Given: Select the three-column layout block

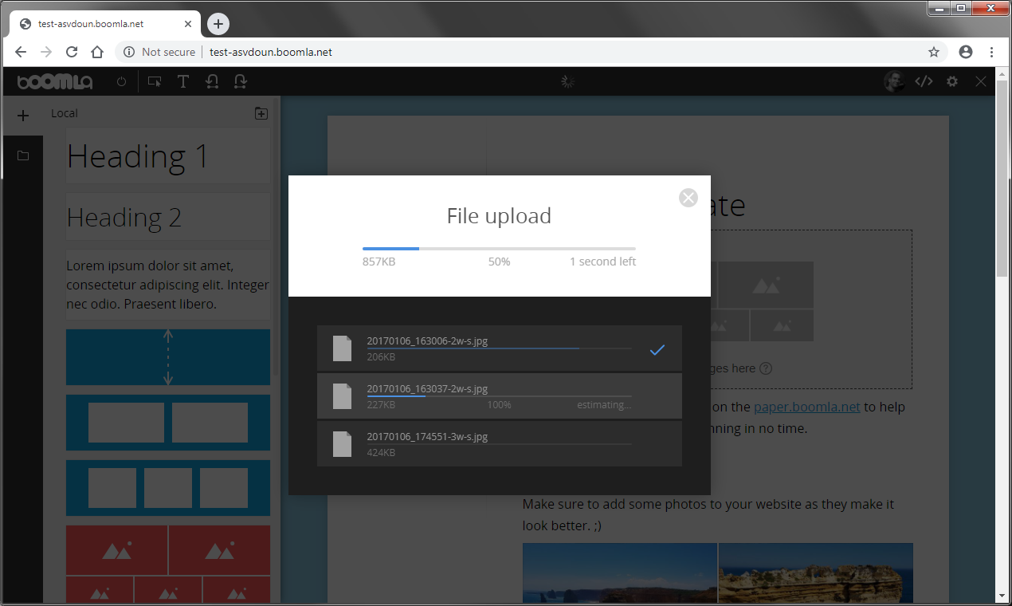Looking at the screenshot, I should tap(168, 488).
